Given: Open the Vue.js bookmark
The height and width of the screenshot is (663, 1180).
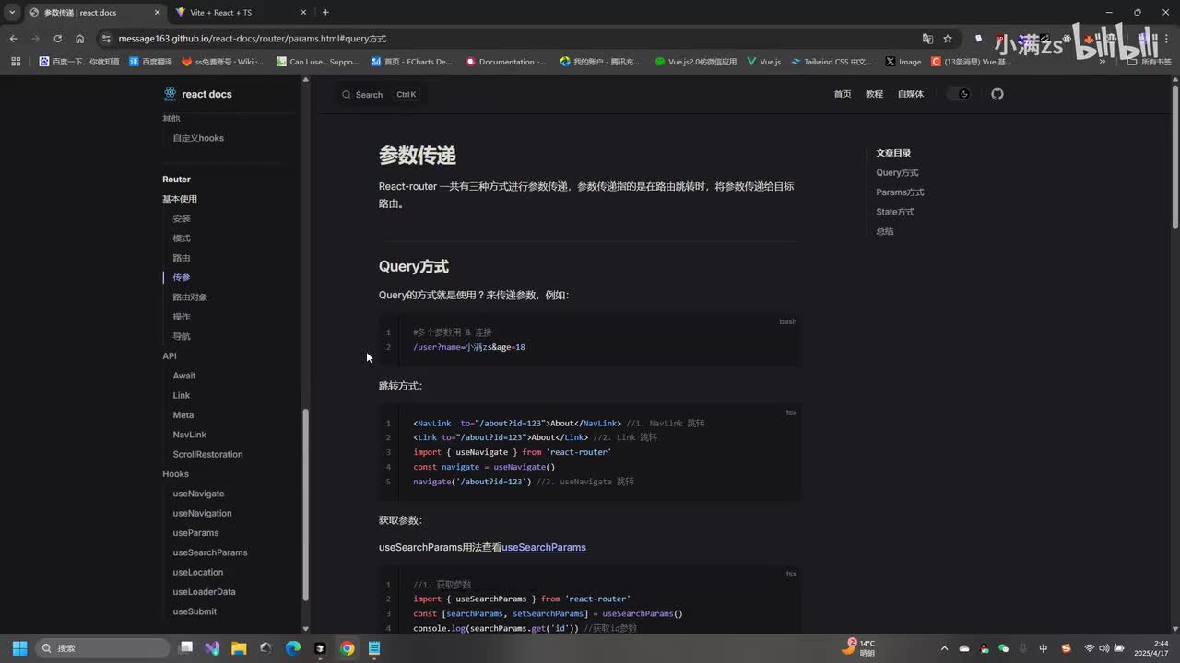Looking at the screenshot, I should coord(764,62).
